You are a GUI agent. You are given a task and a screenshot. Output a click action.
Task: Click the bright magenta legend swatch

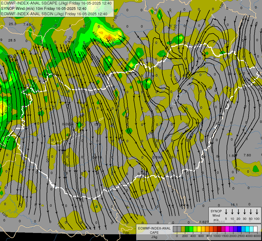227,229
